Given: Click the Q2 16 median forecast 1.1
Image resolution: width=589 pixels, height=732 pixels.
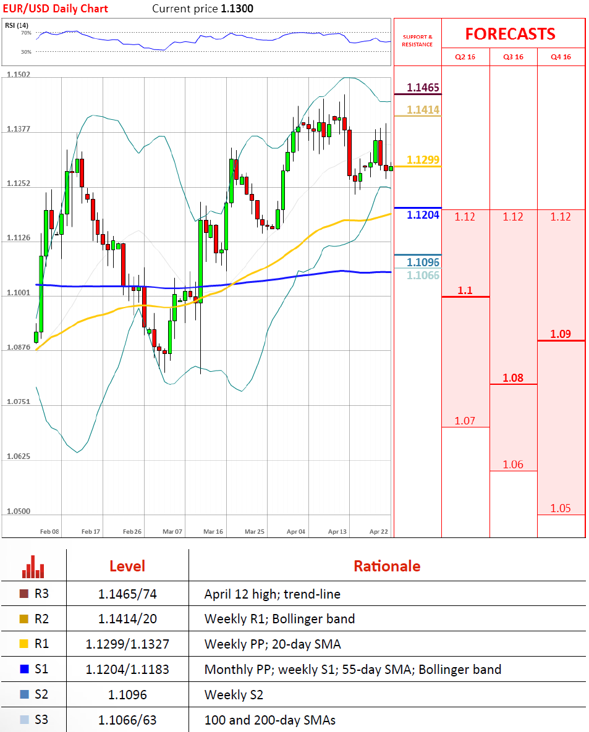Looking at the screenshot, I should pos(465,290).
